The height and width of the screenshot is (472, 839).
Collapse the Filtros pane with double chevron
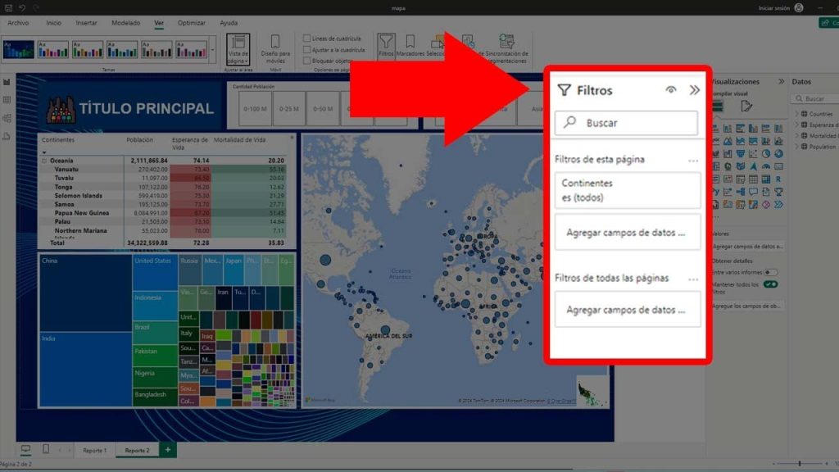tap(694, 90)
